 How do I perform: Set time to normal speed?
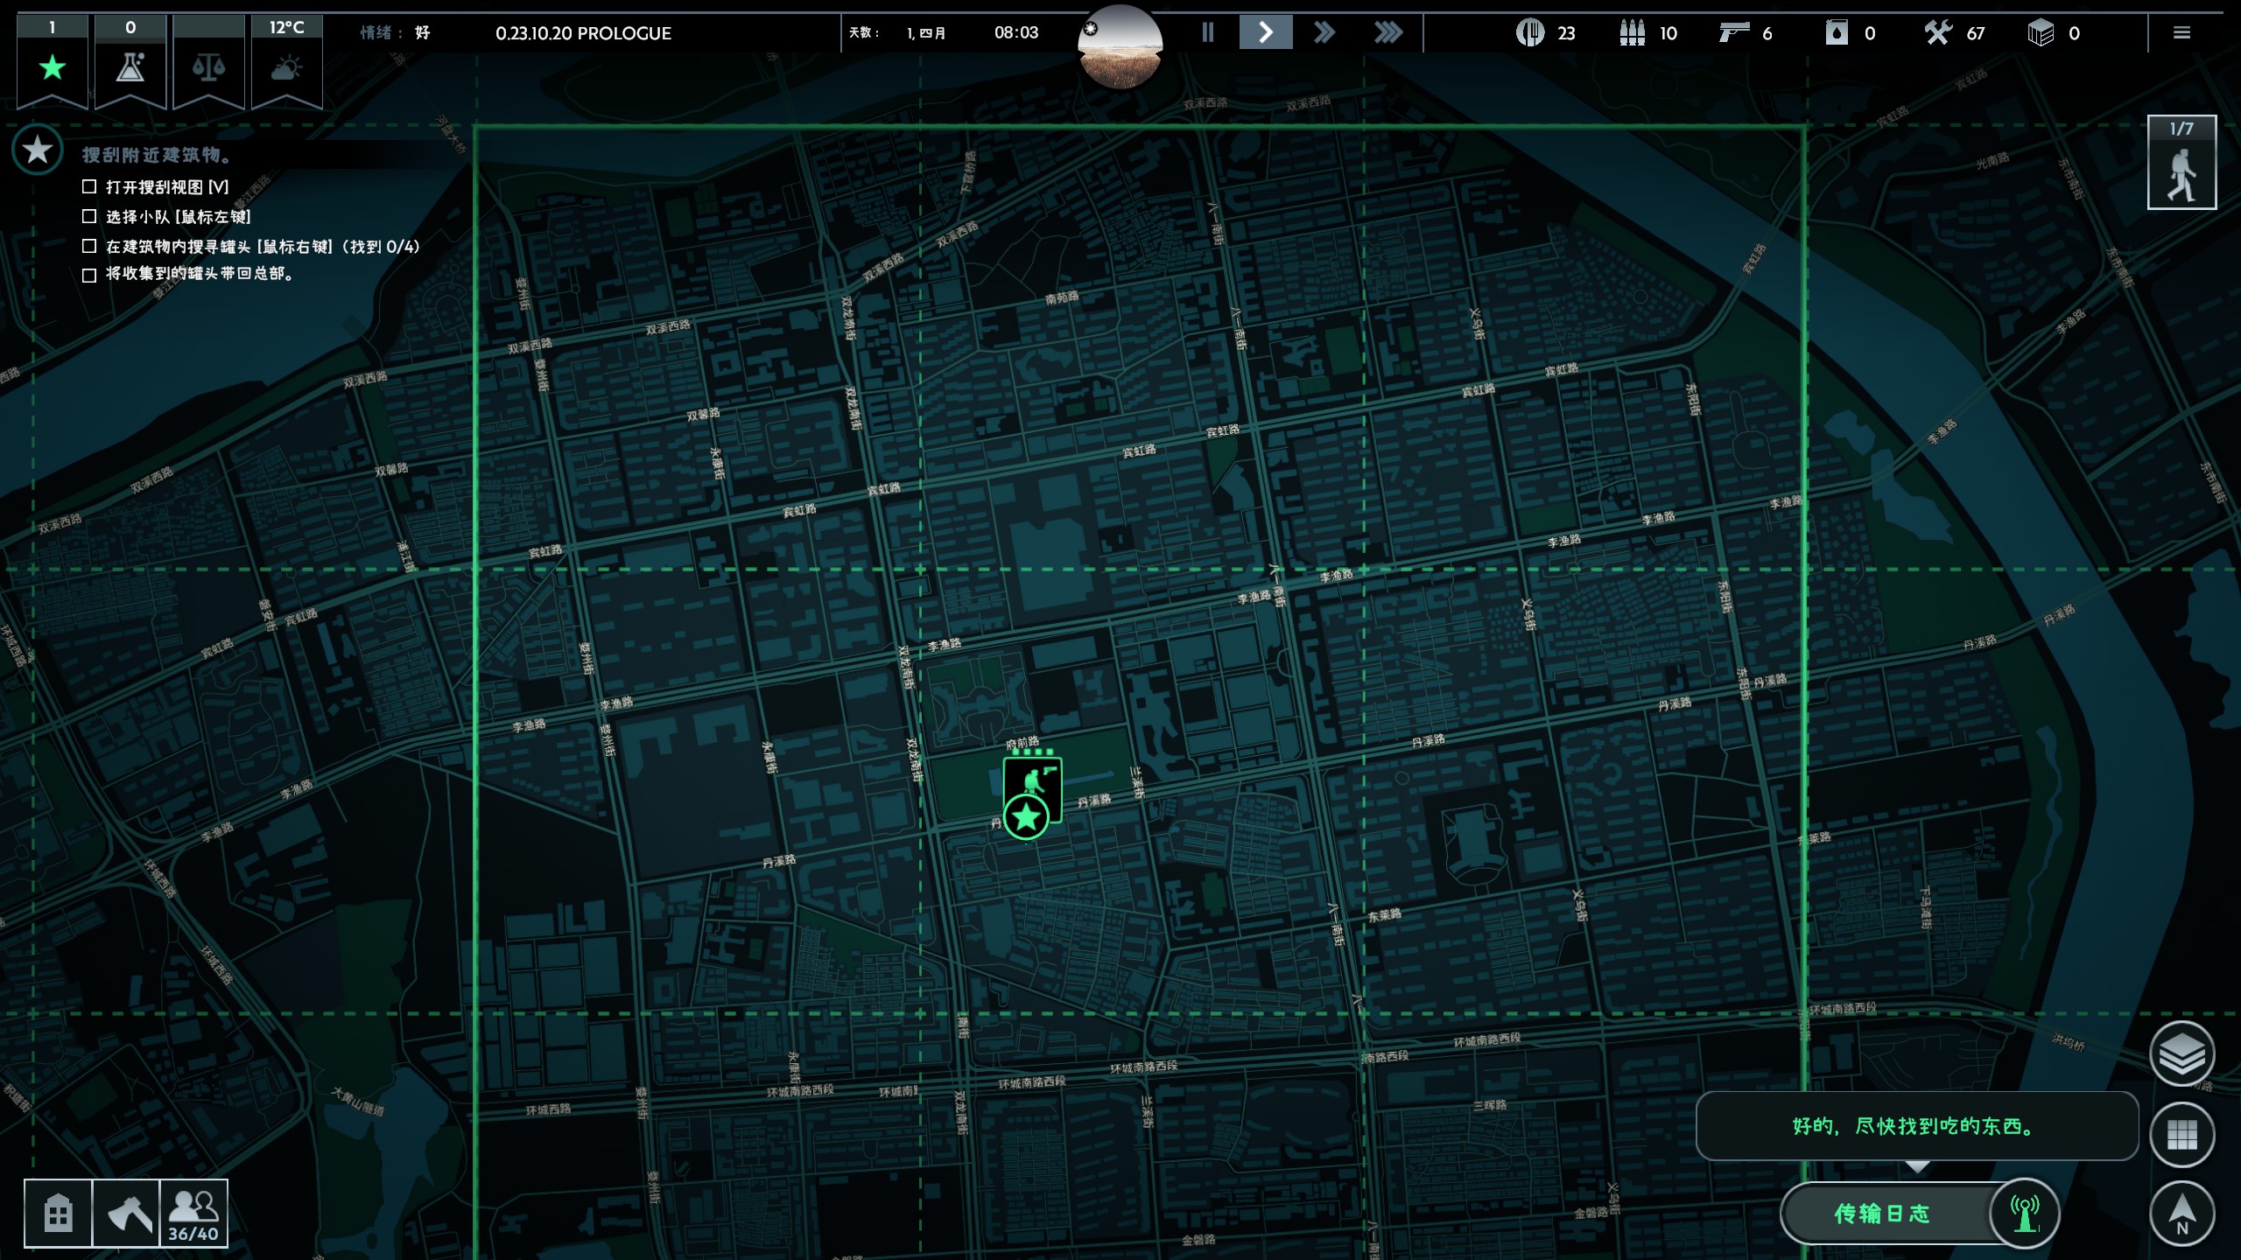click(1266, 33)
